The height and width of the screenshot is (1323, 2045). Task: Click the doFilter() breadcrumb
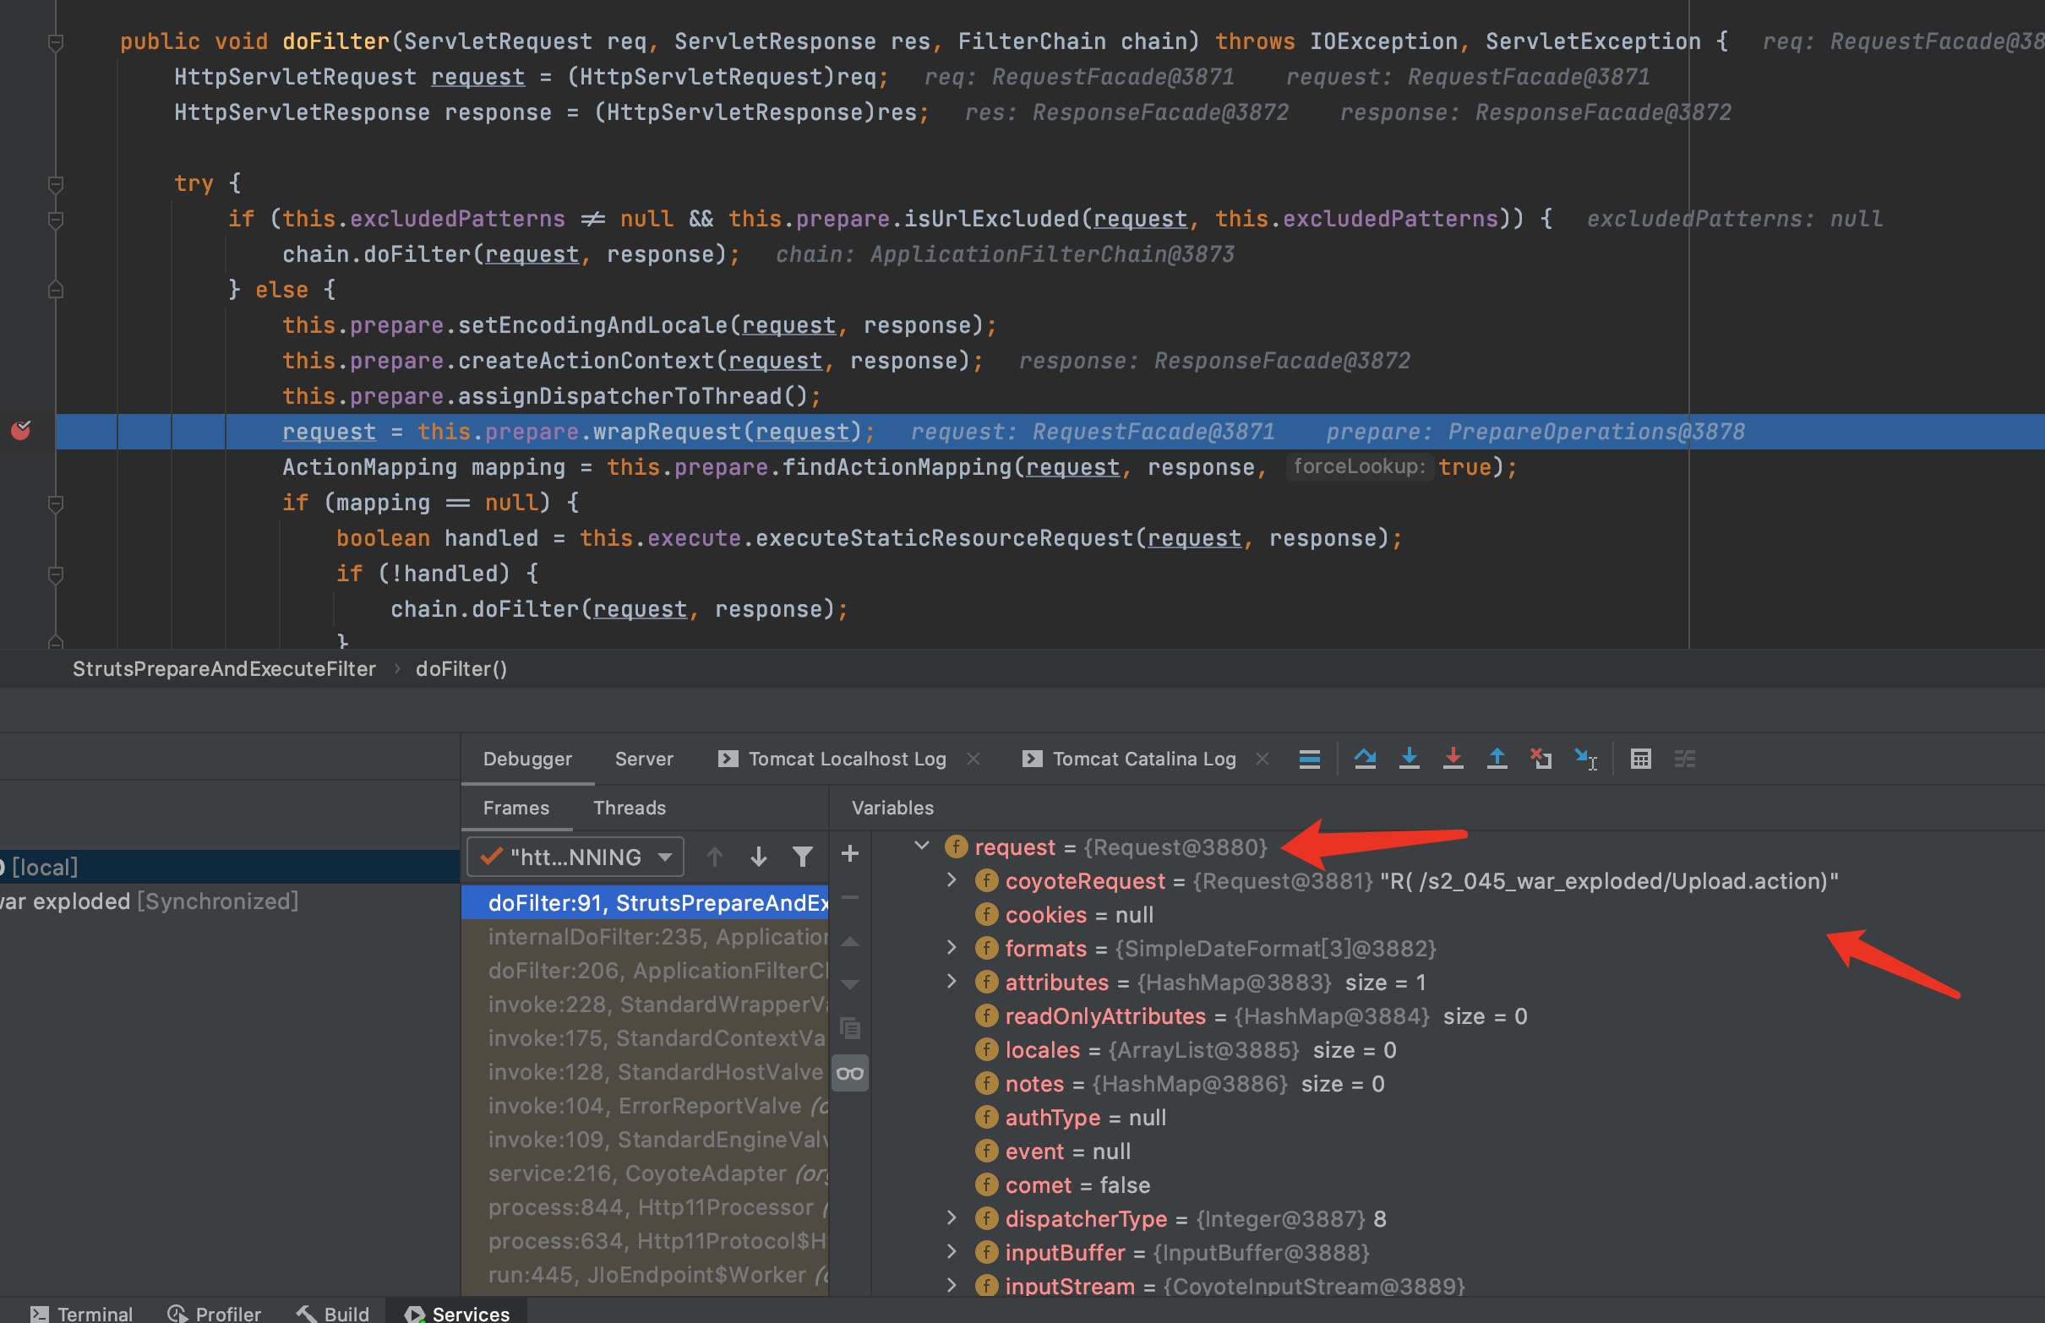tap(461, 668)
